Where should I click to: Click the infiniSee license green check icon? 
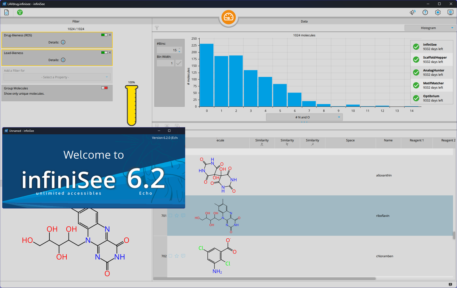point(416,47)
